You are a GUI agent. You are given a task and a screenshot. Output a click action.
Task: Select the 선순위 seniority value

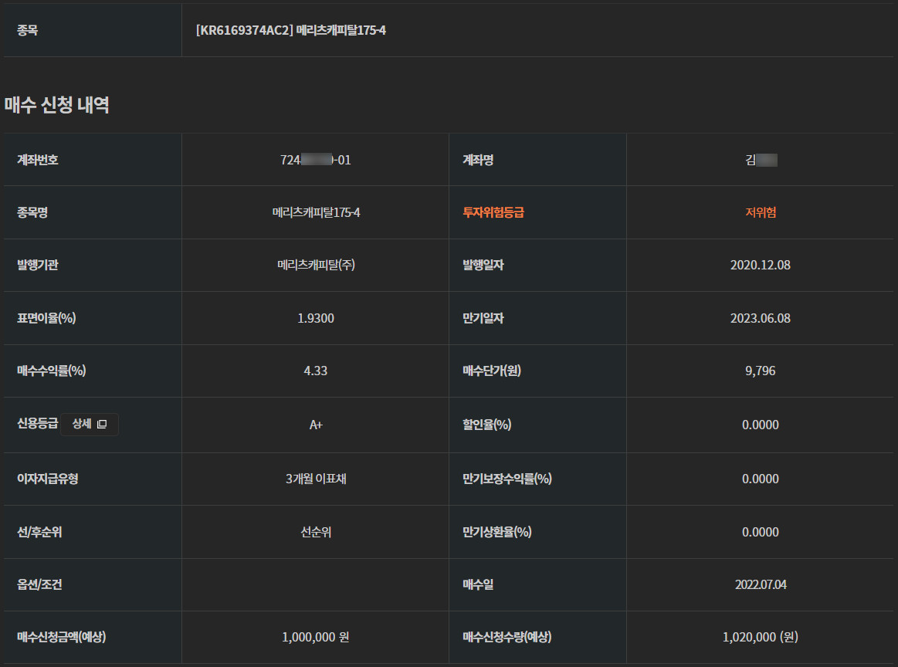tap(316, 532)
